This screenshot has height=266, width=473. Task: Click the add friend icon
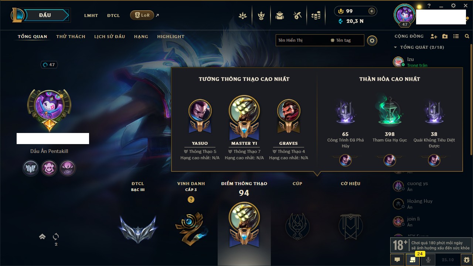coord(434,36)
